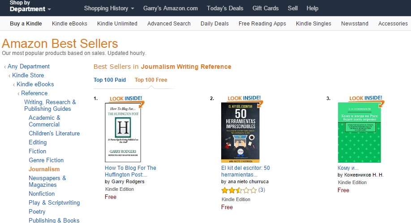411x223 pixels.
Task: Click the Buy a Kindle link
Action: pos(26,24)
